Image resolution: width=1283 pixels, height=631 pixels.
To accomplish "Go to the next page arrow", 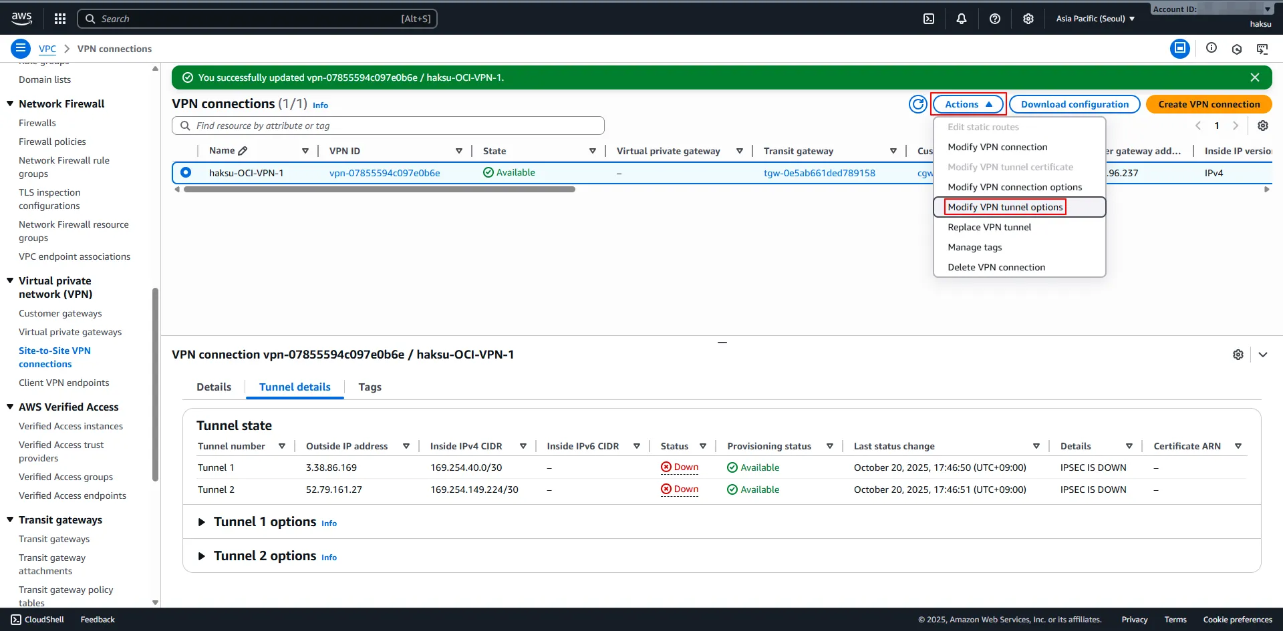I will [x=1236, y=126].
